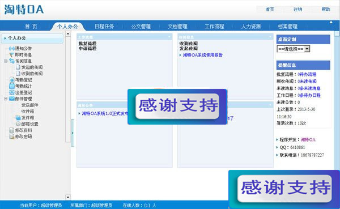Image resolution: width=340 pixels, height=209 pixels.
Task: Click the 发起传阅 heading text
Action: point(188,48)
